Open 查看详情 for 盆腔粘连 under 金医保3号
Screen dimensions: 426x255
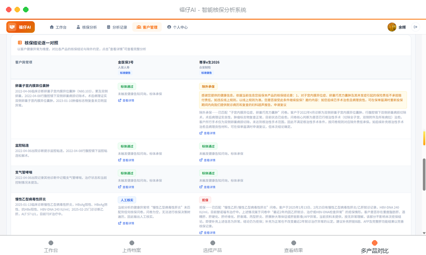point(126,160)
